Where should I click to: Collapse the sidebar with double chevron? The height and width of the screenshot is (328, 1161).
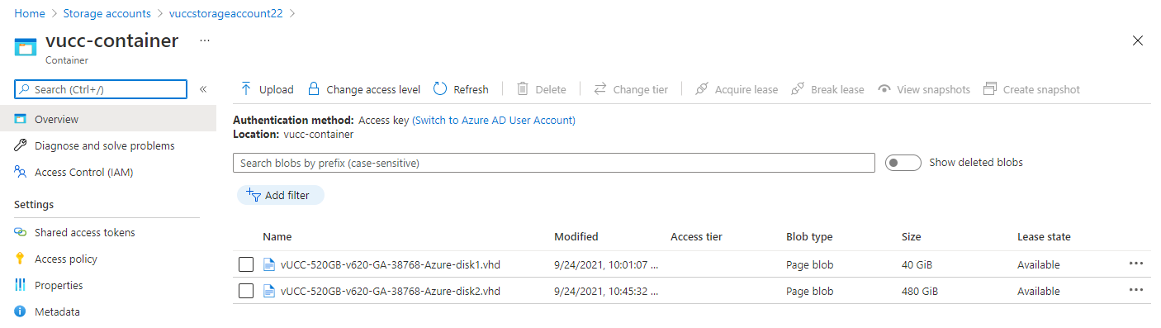(203, 89)
